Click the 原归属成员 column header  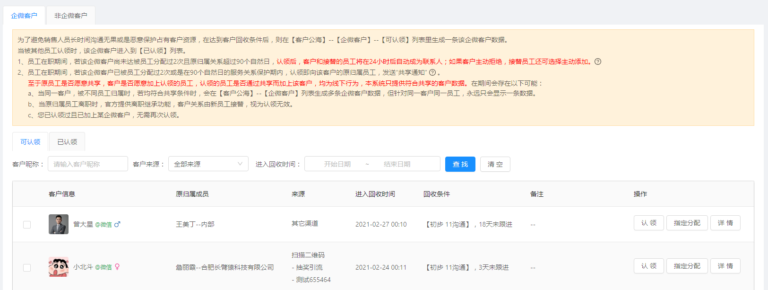[192, 194]
